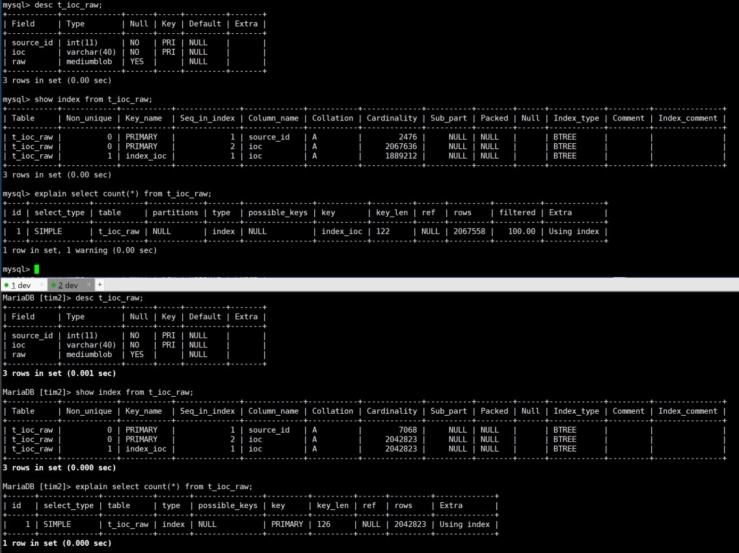Click "SIMPLE" select_type in the MariaDB pane

[57, 524]
